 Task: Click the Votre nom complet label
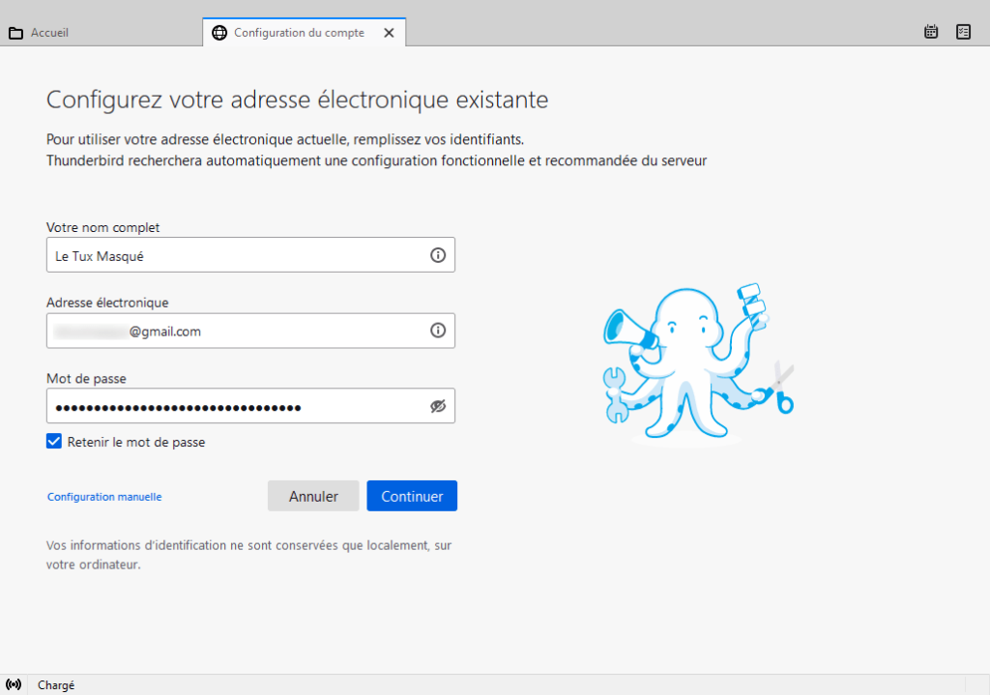[x=102, y=227]
